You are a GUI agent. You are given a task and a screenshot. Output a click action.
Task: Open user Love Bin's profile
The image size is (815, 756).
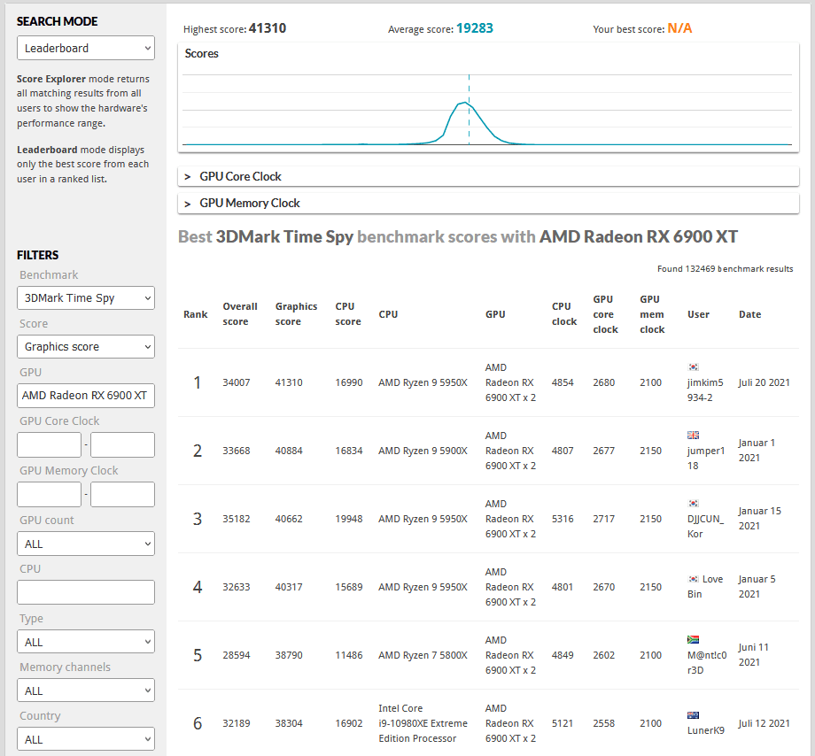(705, 587)
